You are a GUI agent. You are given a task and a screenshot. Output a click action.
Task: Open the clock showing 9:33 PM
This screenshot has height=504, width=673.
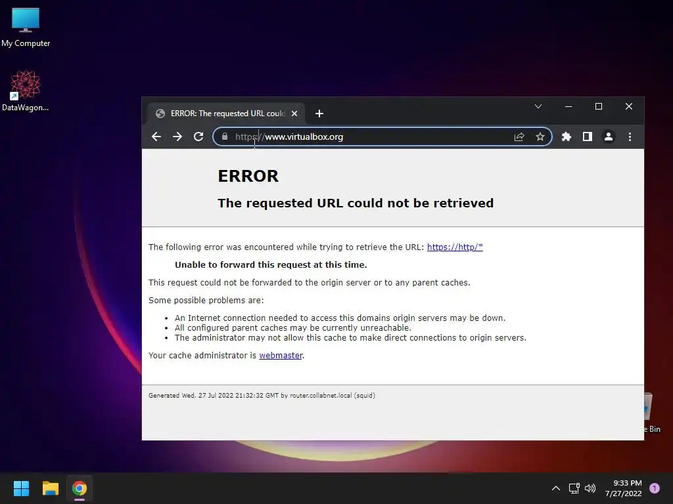click(x=623, y=488)
